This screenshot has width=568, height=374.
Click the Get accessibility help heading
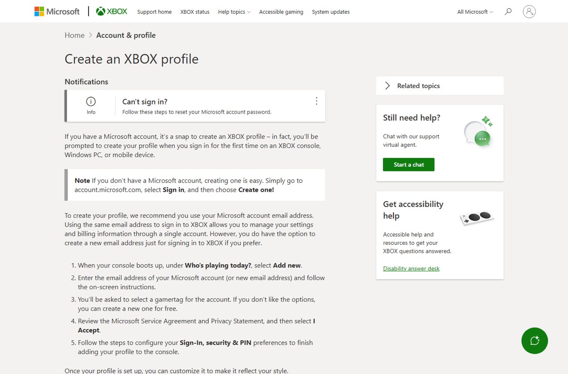413,210
